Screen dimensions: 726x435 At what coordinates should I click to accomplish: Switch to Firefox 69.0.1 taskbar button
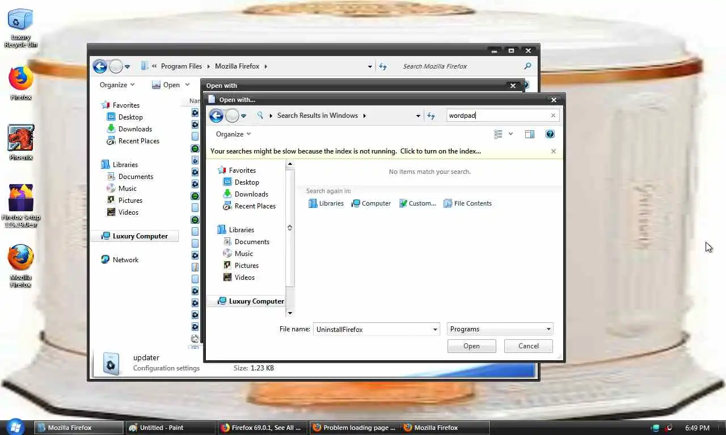point(262,428)
